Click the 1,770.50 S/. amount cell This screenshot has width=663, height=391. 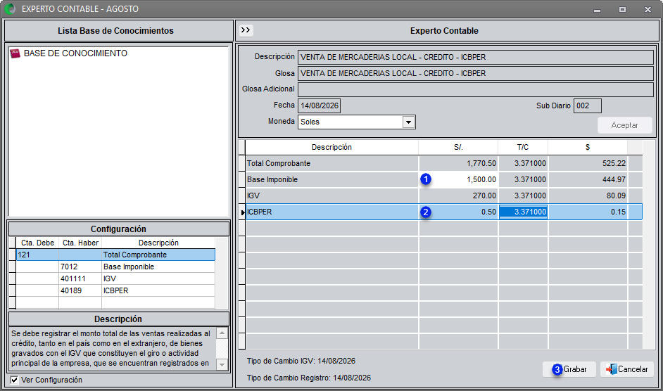coord(458,164)
